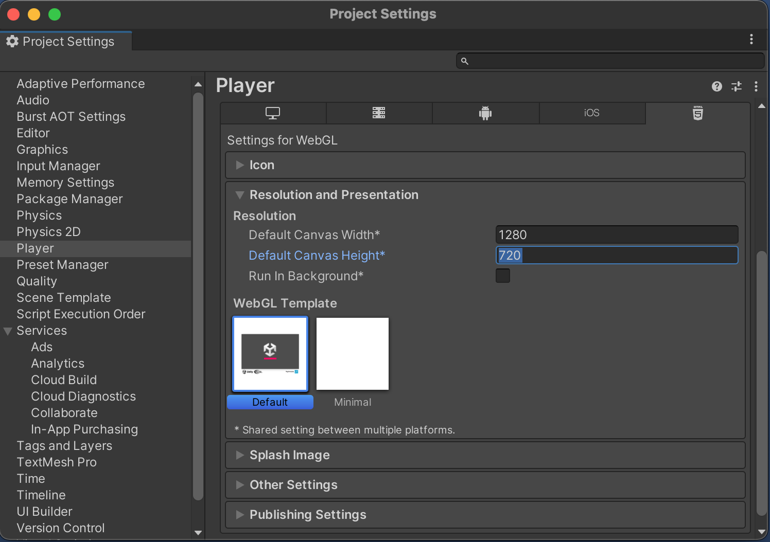Open the Player presets slider icon
This screenshot has width=770, height=542.
pos(737,86)
